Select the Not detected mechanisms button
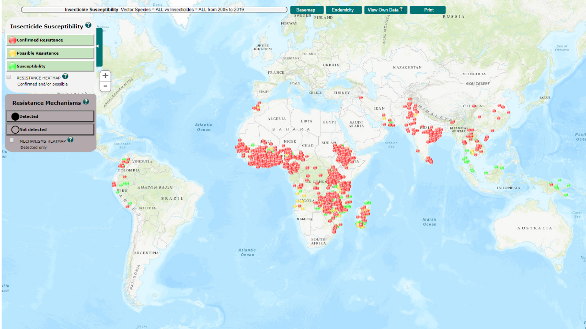Screen dimensions: 586x329 point(50,129)
